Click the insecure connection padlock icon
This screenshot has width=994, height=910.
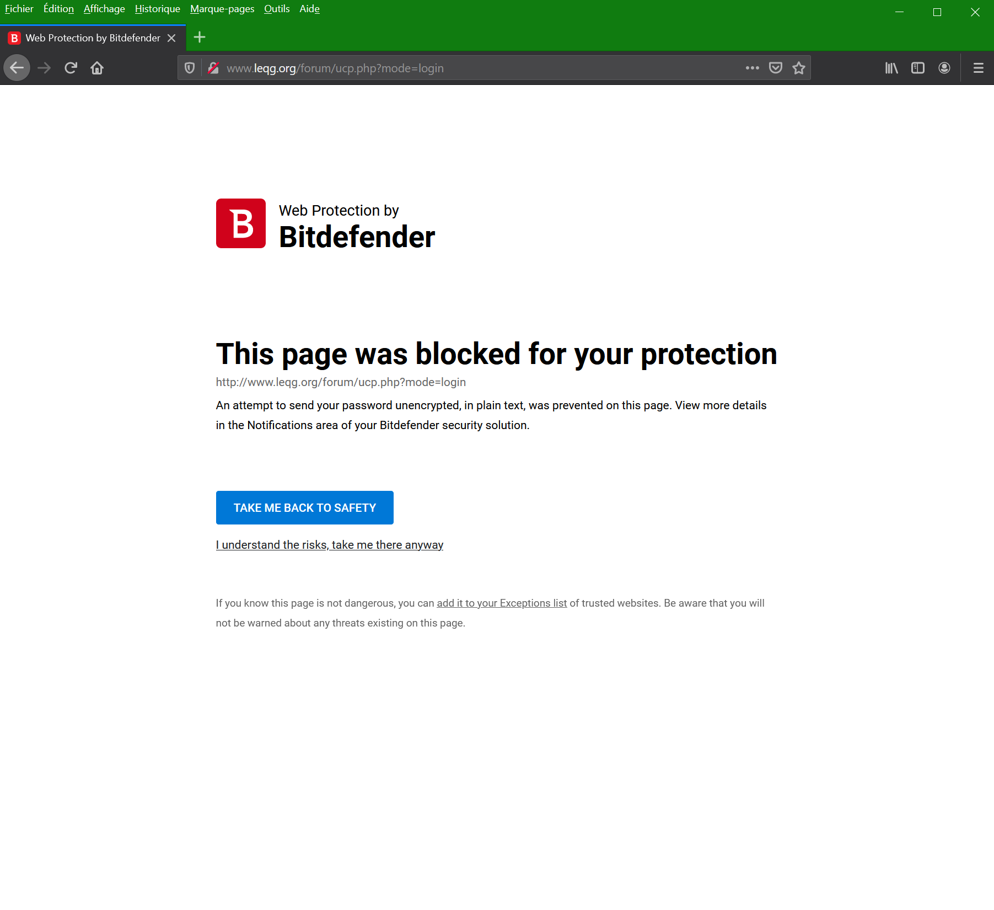click(x=213, y=68)
